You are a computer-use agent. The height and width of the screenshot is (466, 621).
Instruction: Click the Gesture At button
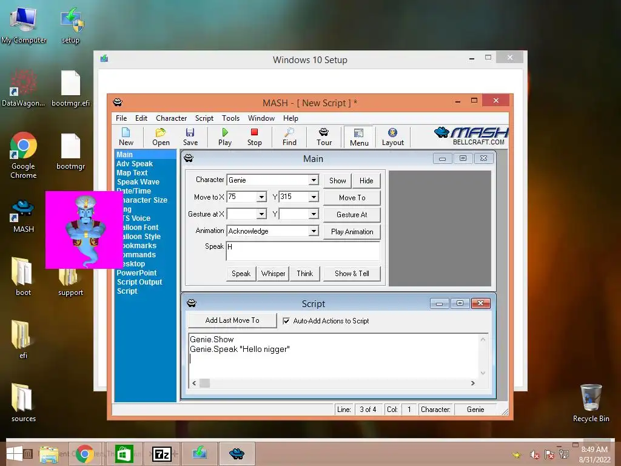[x=352, y=215]
